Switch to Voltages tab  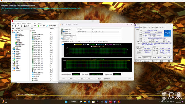[80, 42]
